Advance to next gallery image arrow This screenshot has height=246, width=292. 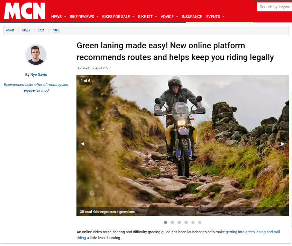(283, 144)
